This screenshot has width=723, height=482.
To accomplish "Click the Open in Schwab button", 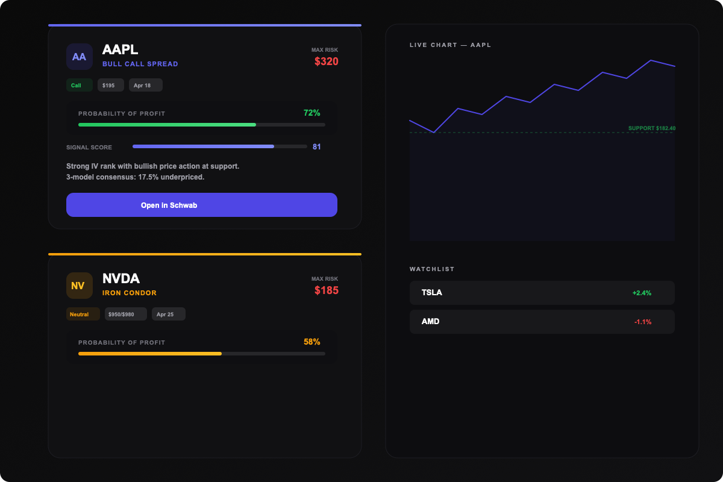I will (202, 205).
